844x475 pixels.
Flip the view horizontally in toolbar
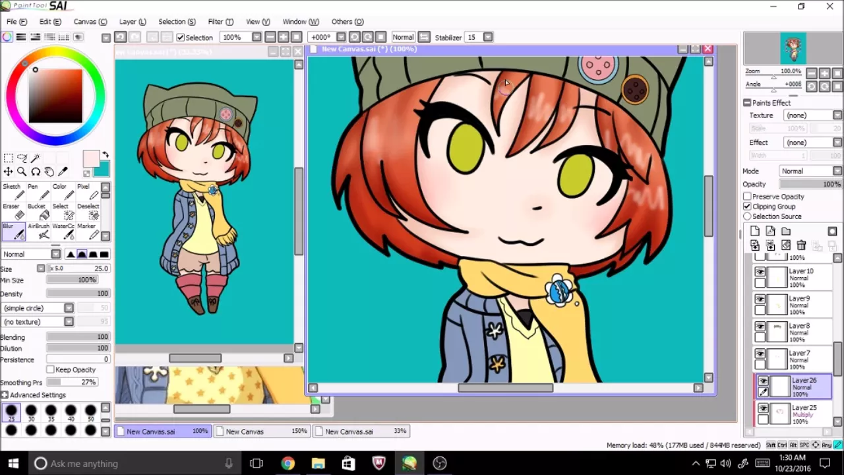(424, 37)
